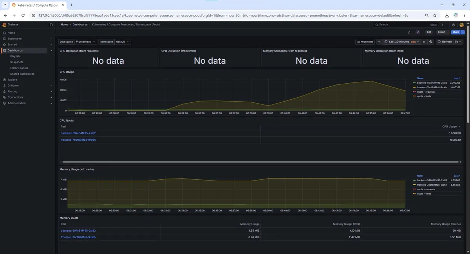
Task: Click the dock menu icon beside Grafana
Action: tap(51, 25)
